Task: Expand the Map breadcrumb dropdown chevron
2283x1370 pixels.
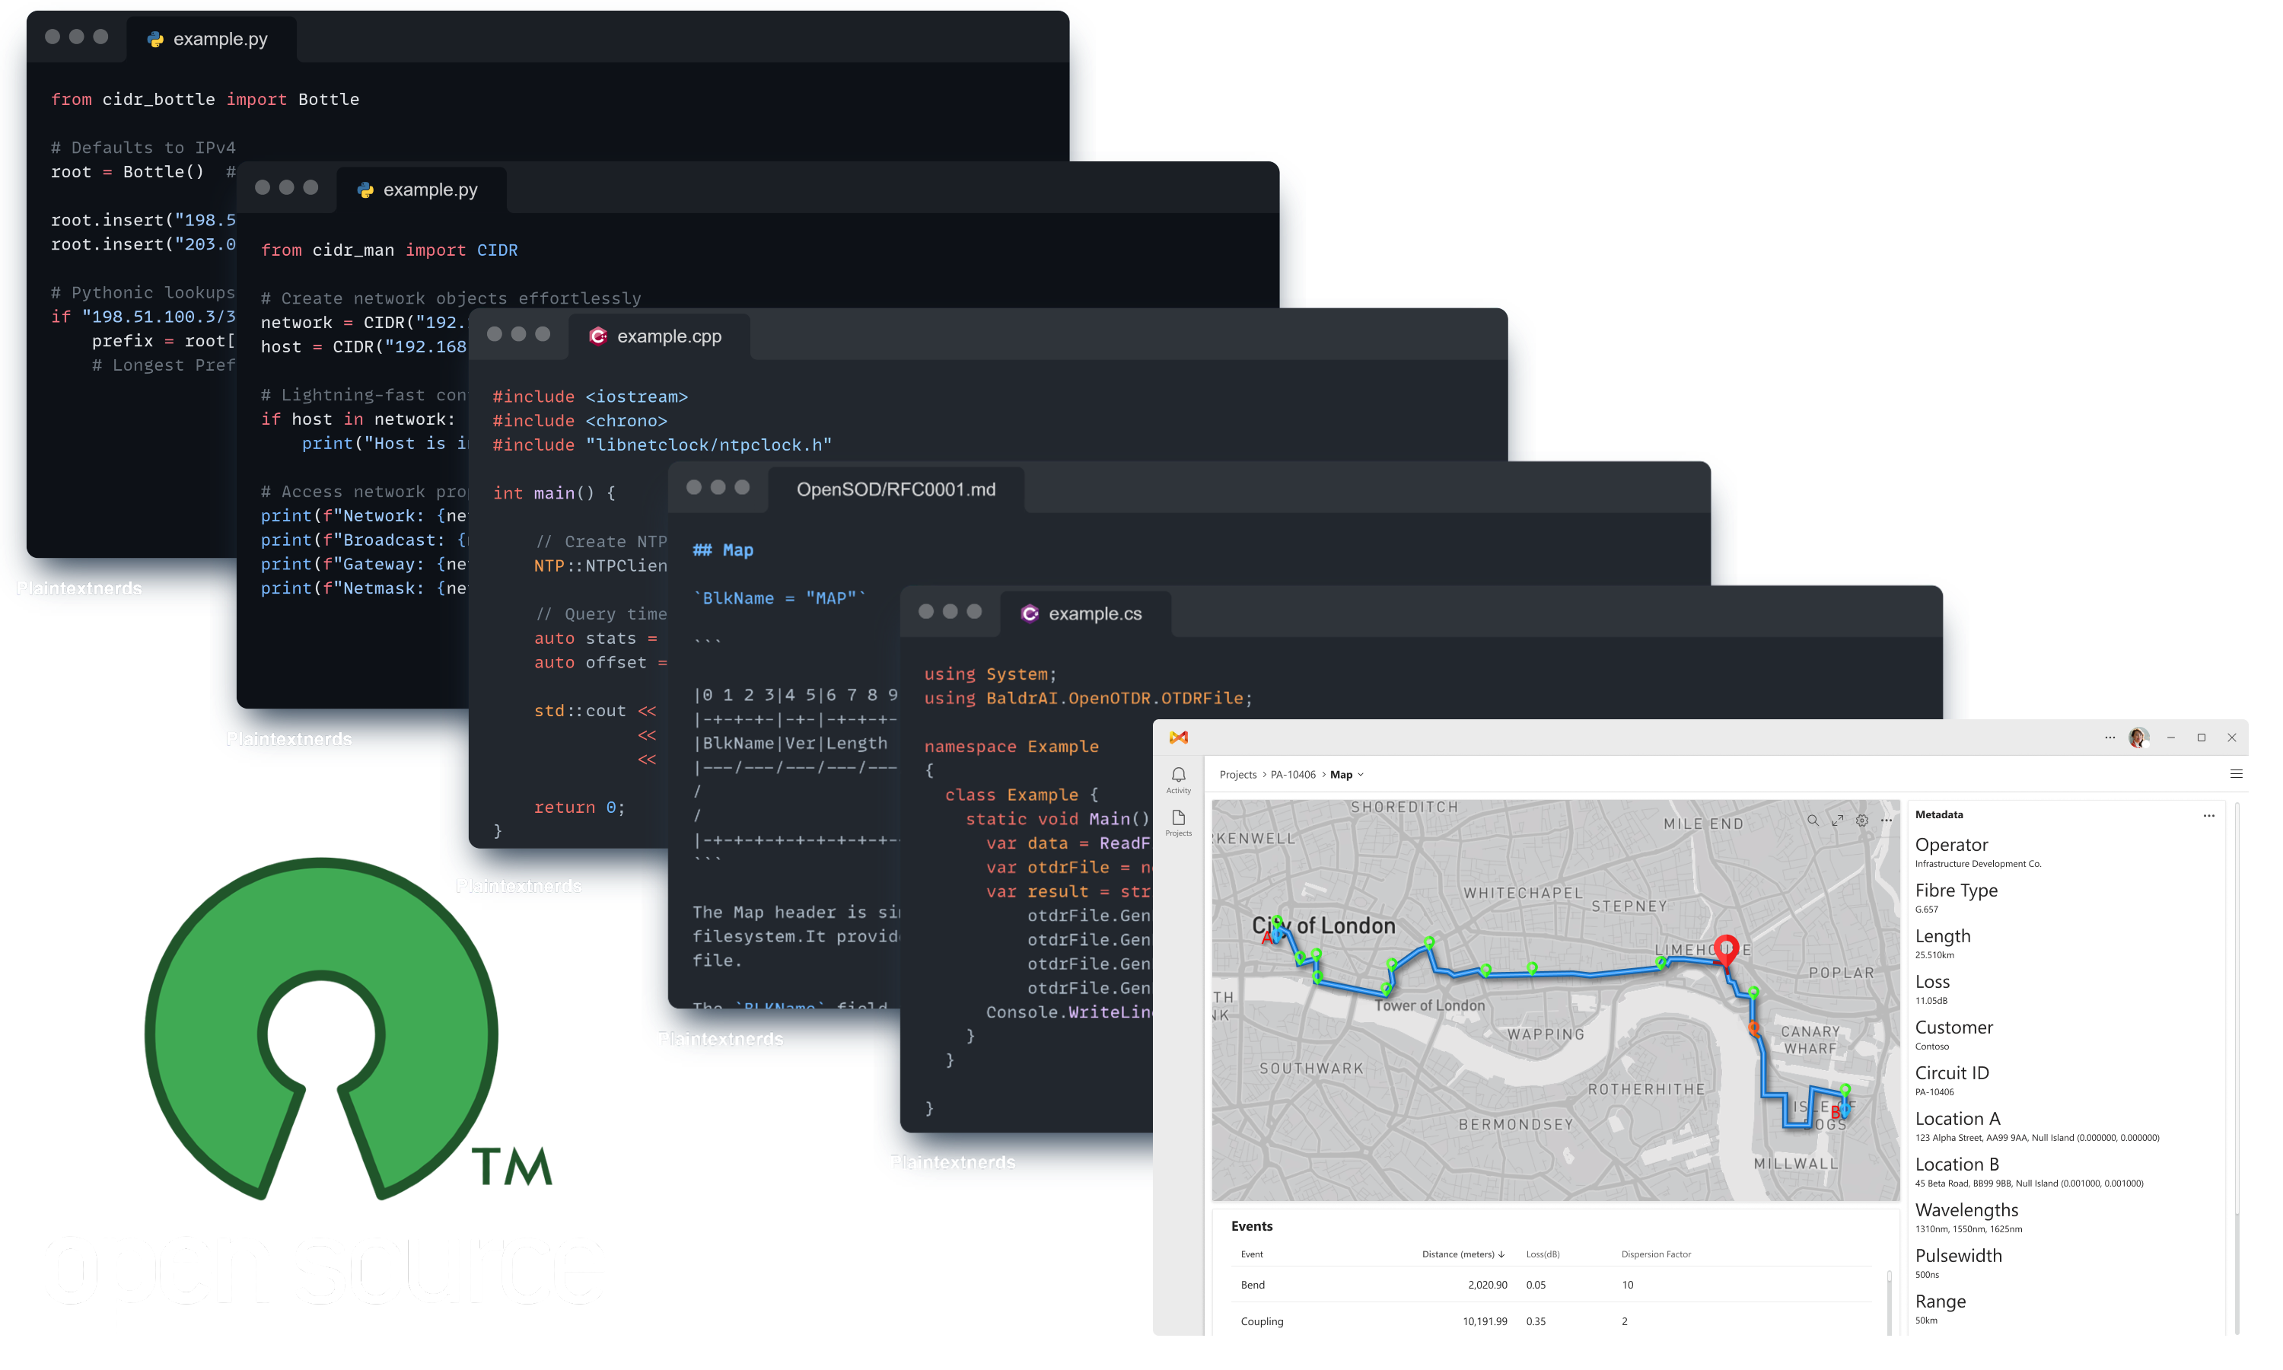Action: click(1361, 776)
